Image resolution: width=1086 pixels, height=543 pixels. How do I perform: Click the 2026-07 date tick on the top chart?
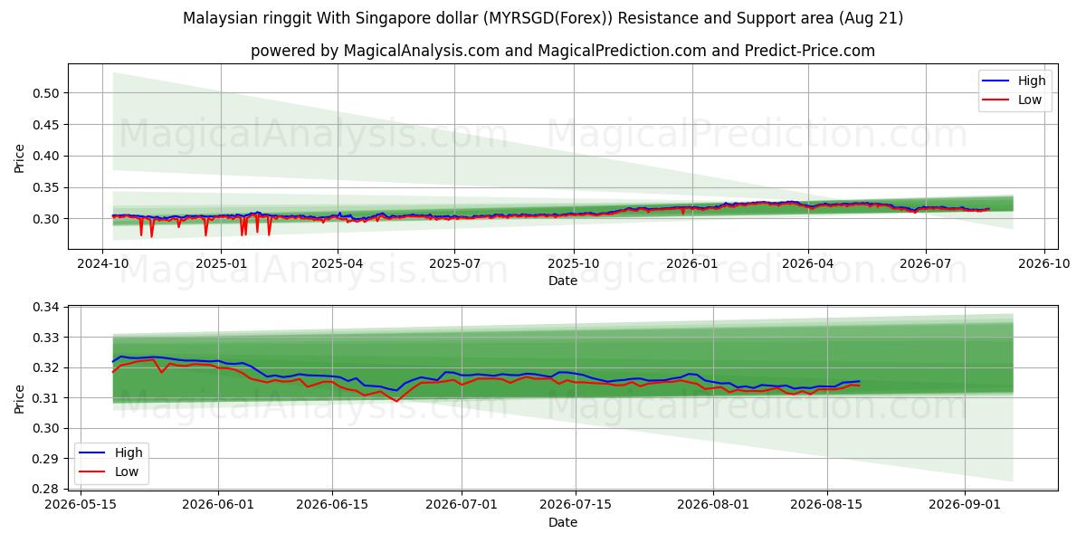(926, 263)
